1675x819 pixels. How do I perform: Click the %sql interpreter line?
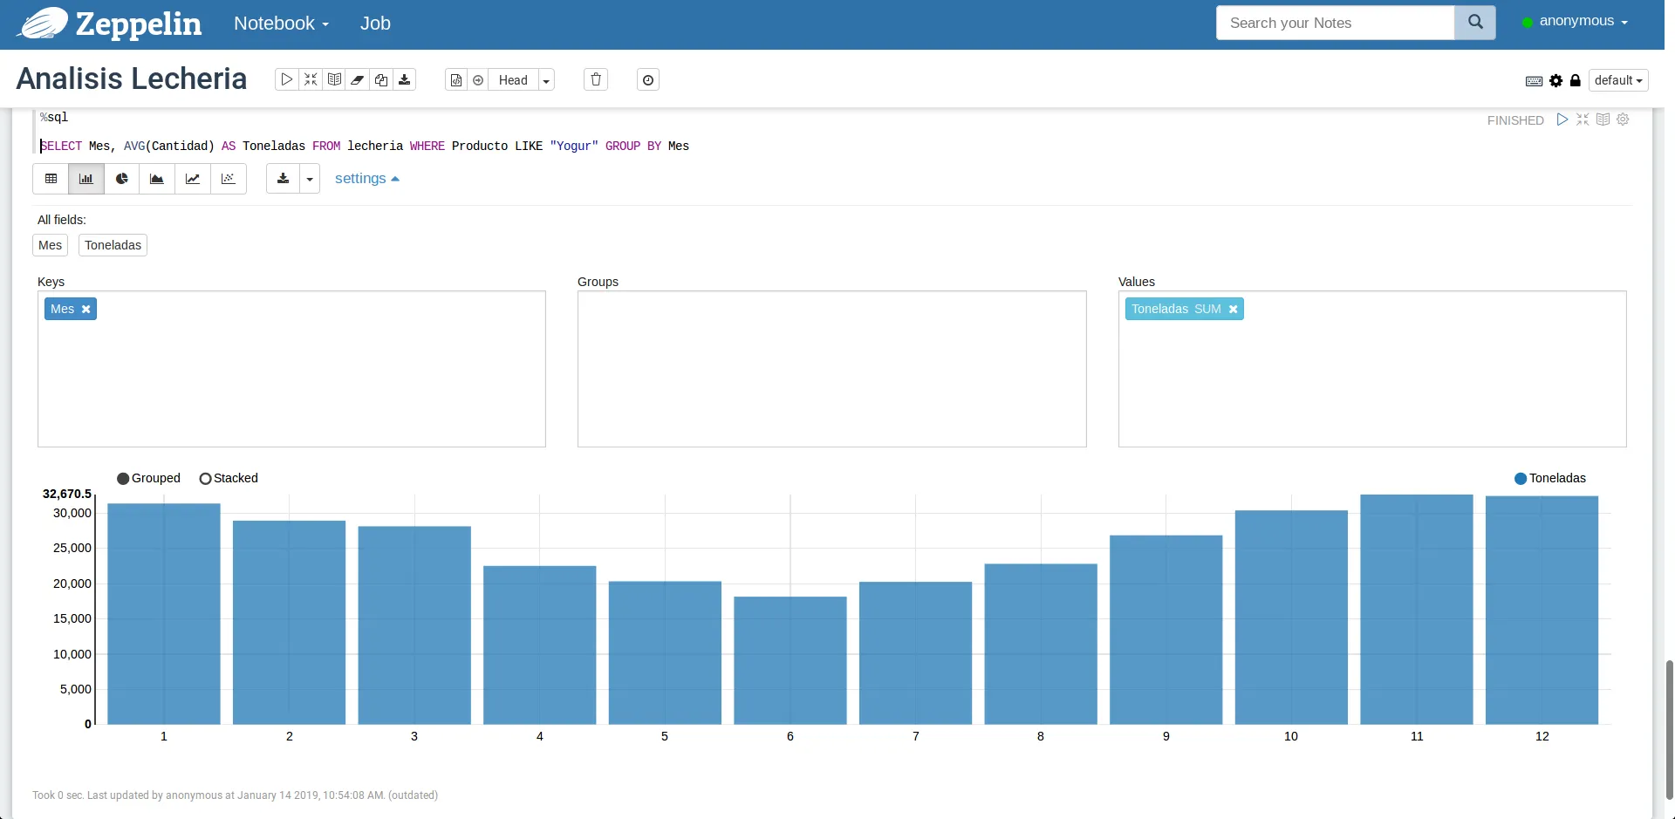[x=54, y=117]
